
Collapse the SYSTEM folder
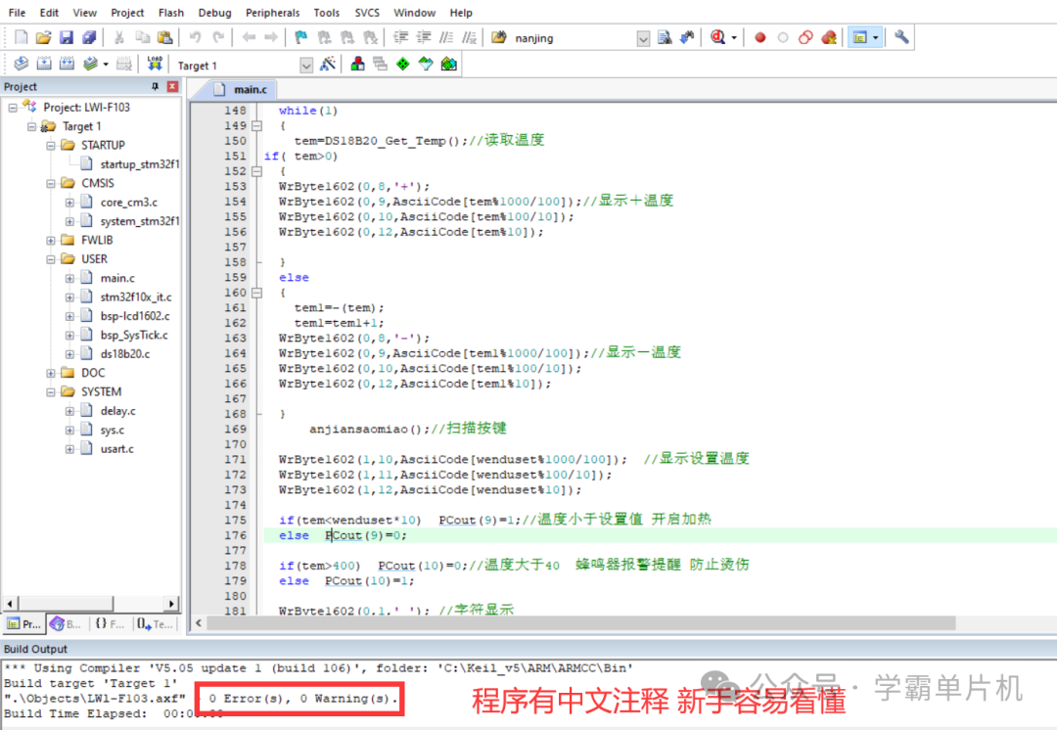click(51, 391)
